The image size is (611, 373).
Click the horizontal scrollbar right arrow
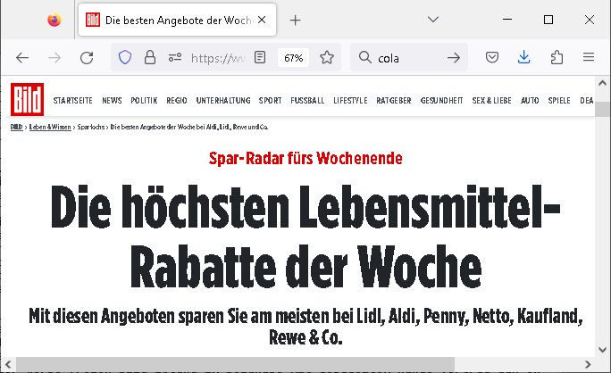pos(588,365)
